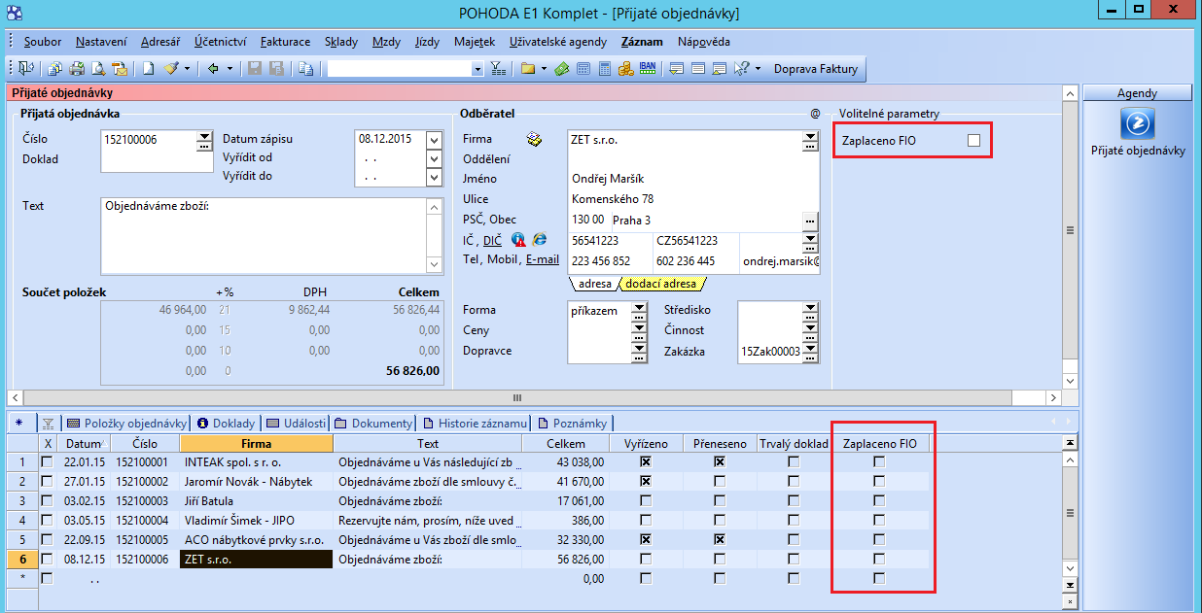Open the Fakturace menu
The image size is (1202, 613).
pos(286,42)
